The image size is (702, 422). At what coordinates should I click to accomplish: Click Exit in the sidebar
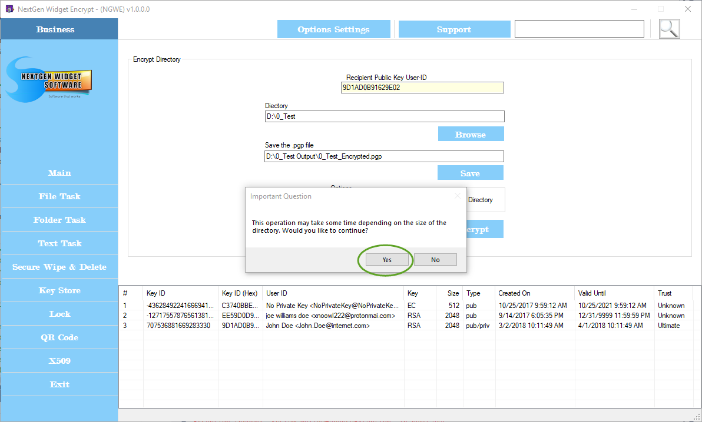(59, 384)
